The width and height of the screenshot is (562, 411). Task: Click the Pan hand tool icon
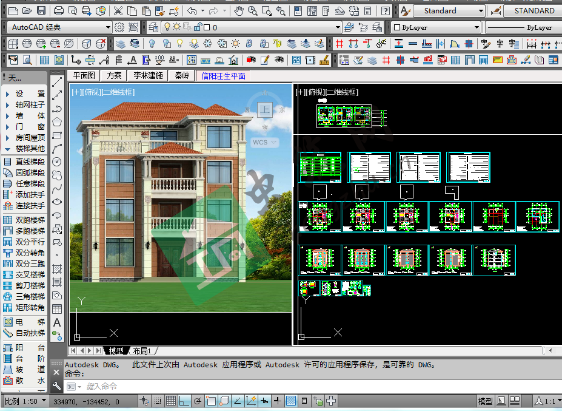click(x=238, y=11)
